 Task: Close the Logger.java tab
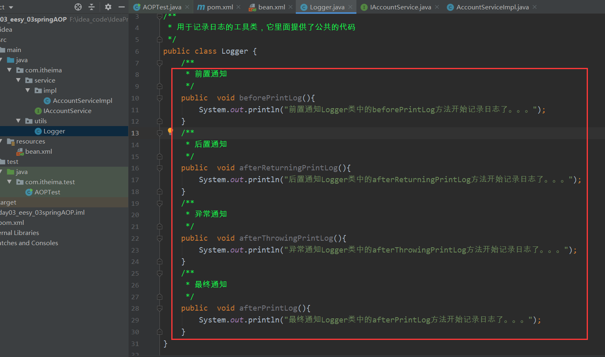(x=350, y=7)
